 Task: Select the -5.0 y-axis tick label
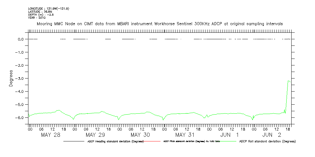[x=20, y=105]
